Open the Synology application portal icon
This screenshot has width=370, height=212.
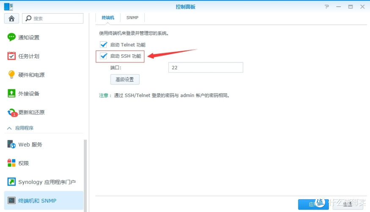tap(11, 182)
